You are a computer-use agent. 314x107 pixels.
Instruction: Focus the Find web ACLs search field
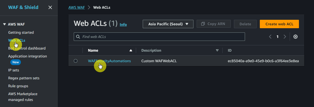tap(159, 37)
